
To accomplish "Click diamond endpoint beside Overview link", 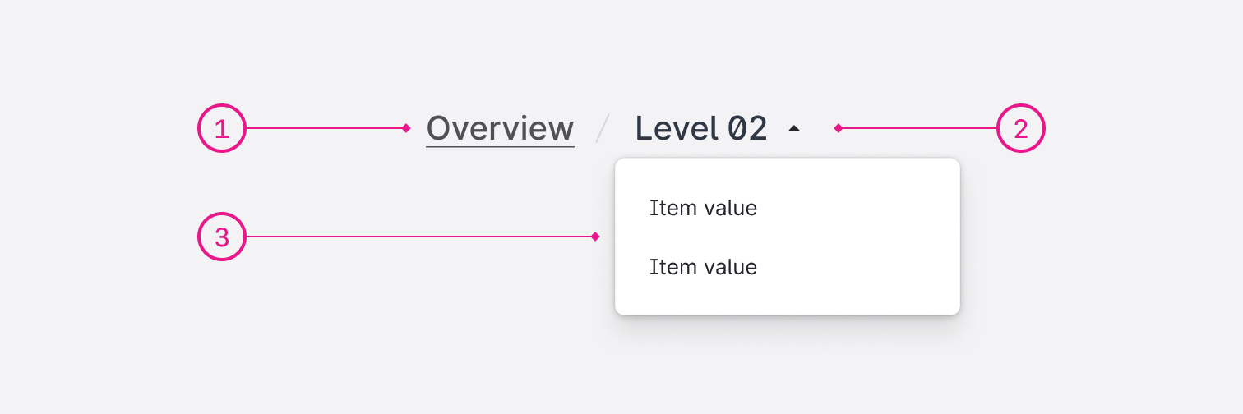I will tap(406, 128).
